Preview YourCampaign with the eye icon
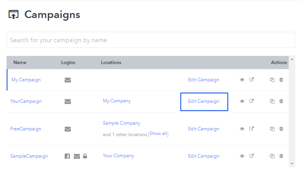Screen dimensions: 301x176 242,101
